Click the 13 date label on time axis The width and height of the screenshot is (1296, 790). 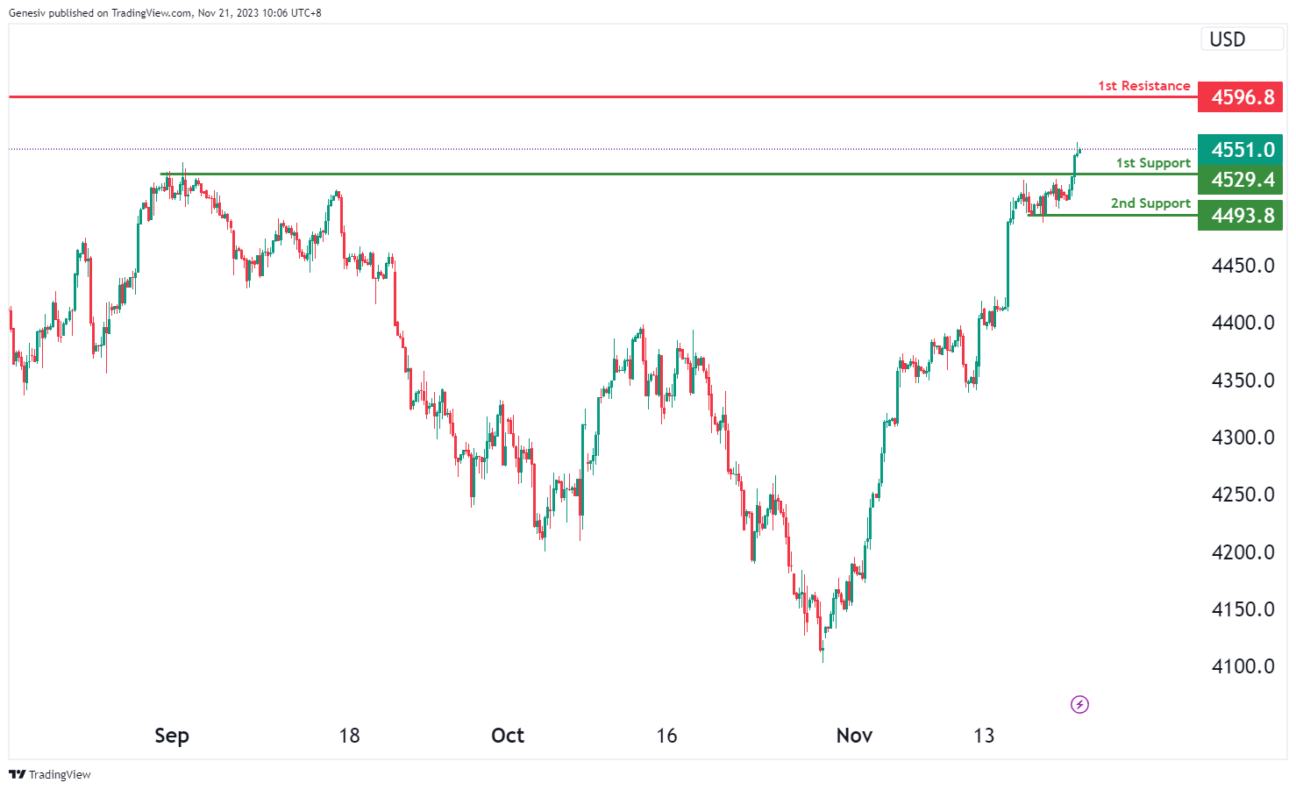tap(984, 736)
